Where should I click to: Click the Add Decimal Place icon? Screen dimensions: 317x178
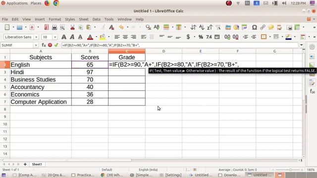227,37
